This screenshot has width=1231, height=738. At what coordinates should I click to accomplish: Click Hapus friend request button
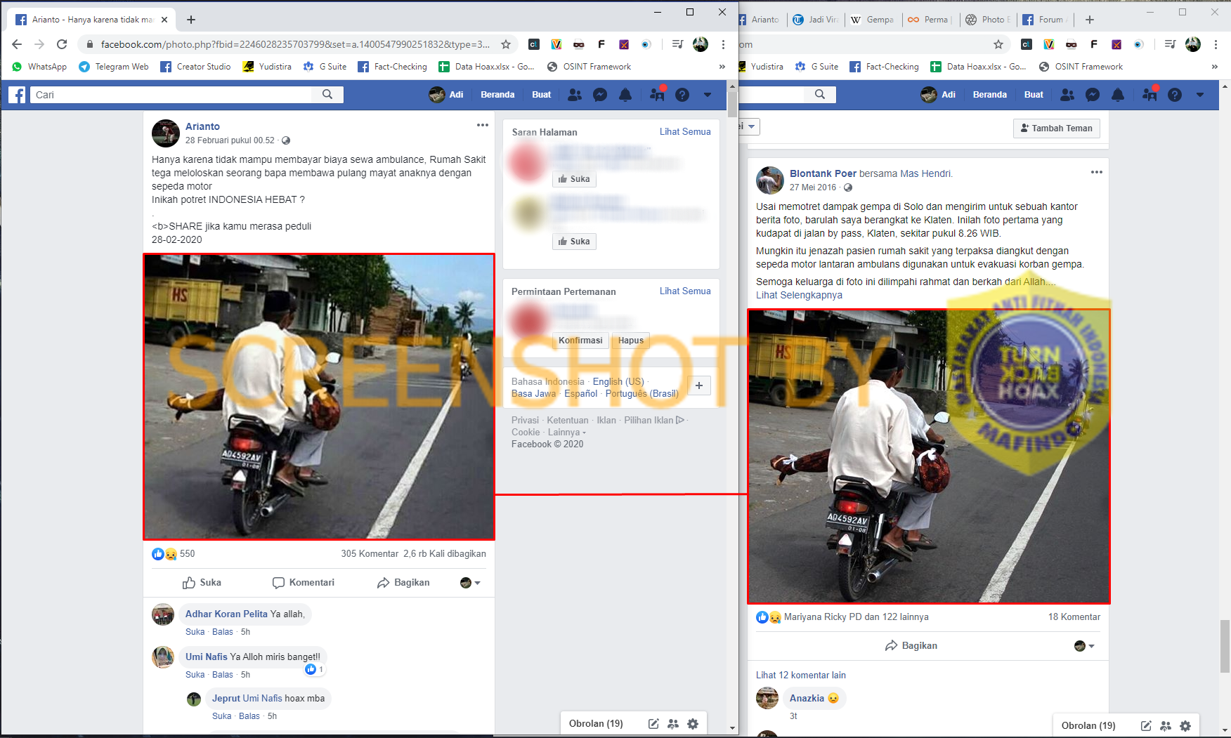[631, 341]
